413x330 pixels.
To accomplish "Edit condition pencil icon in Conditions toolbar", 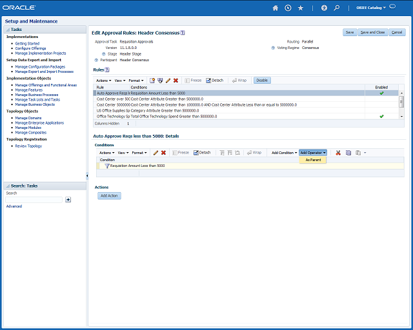I will click(156, 153).
